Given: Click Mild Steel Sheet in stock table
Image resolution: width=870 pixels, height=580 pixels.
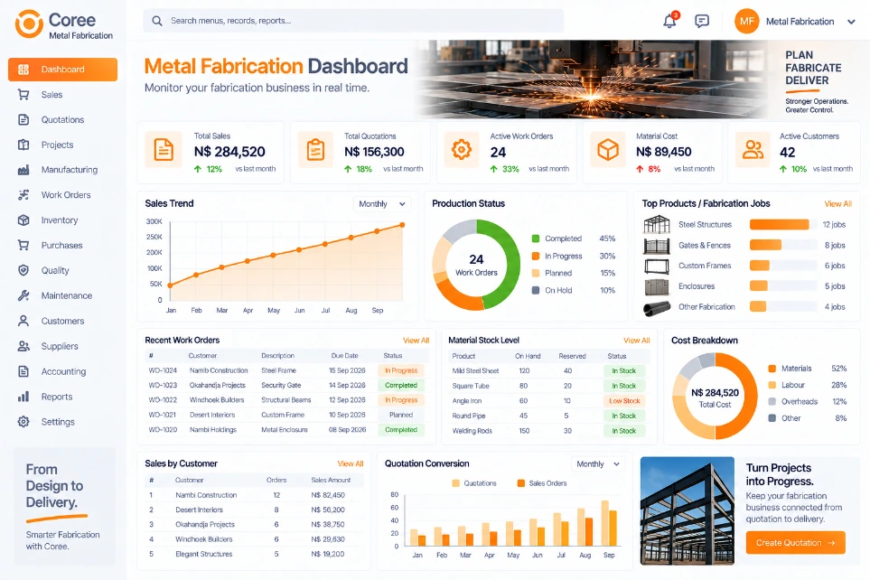Looking at the screenshot, I should (x=475, y=370).
